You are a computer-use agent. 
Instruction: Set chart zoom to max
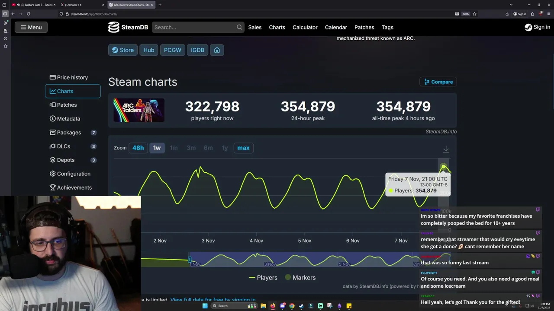243,148
